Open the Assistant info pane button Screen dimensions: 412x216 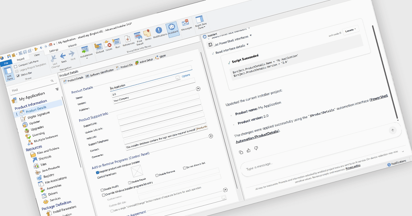coord(172,29)
